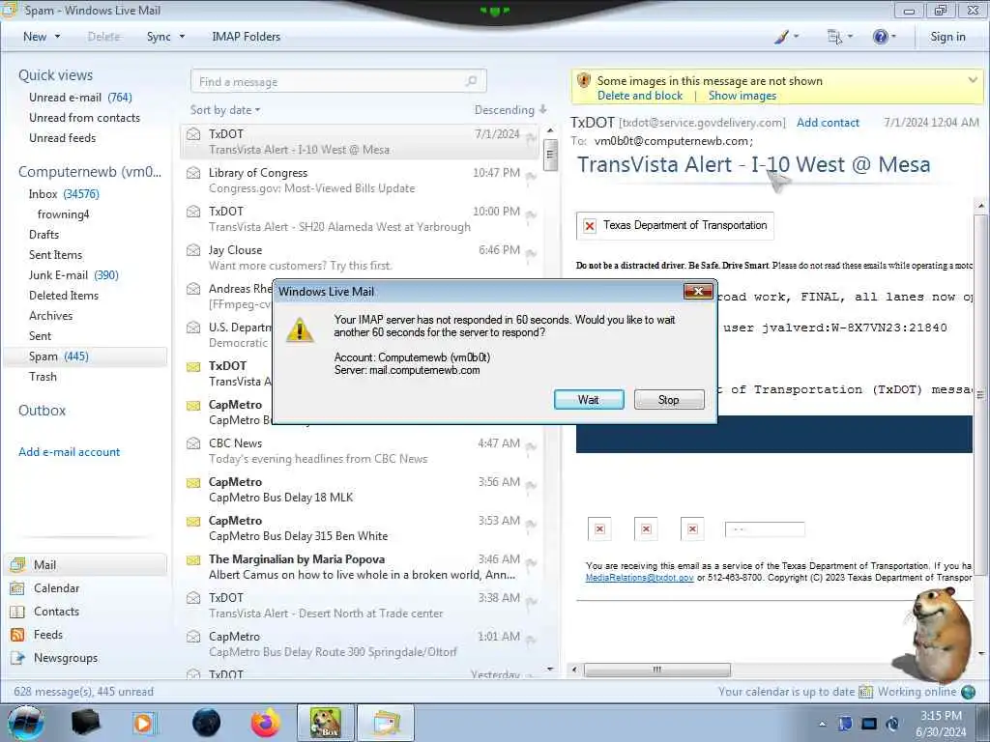Screen dimensions: 990x742
Task: Click the message list scrollbar thumb
Action: (550, 155)
